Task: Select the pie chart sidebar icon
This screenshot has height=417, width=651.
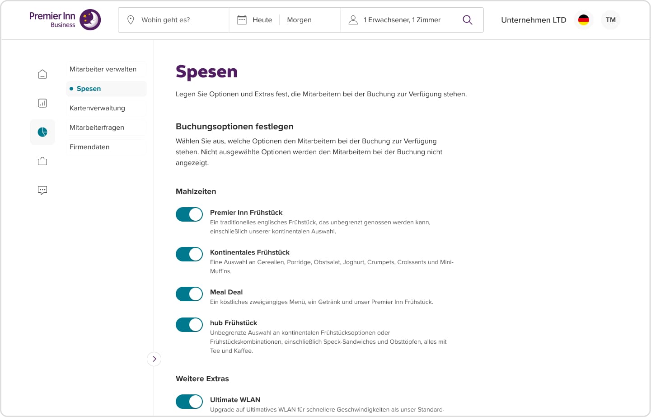Action: 42,132
